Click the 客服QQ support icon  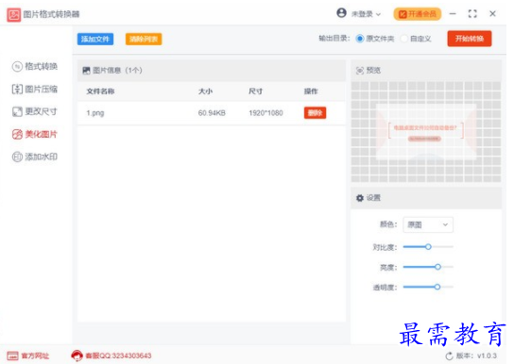77,356
